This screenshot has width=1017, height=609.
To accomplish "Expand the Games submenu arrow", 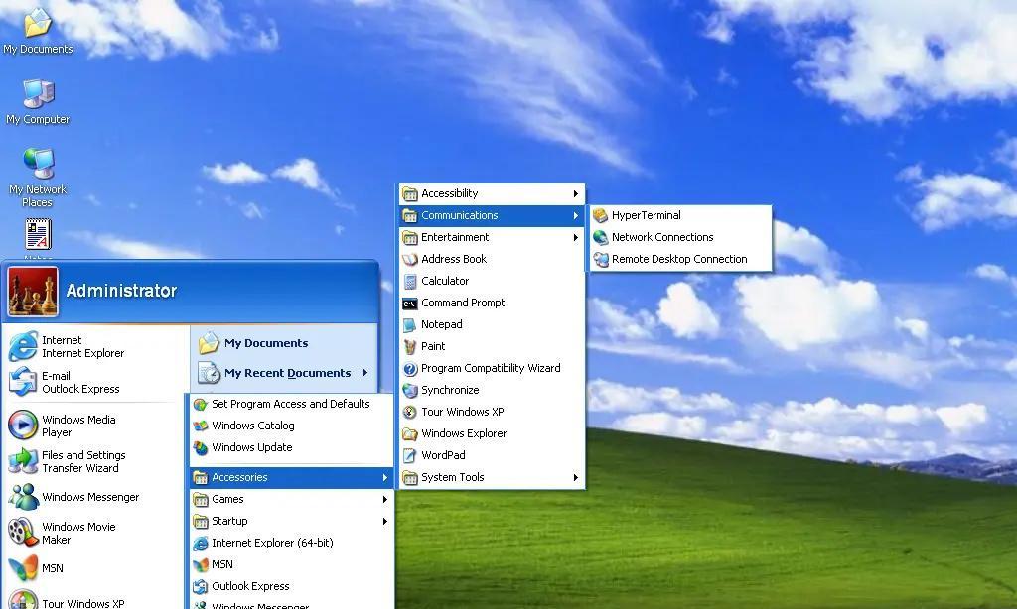I will [x=385, y=500].
